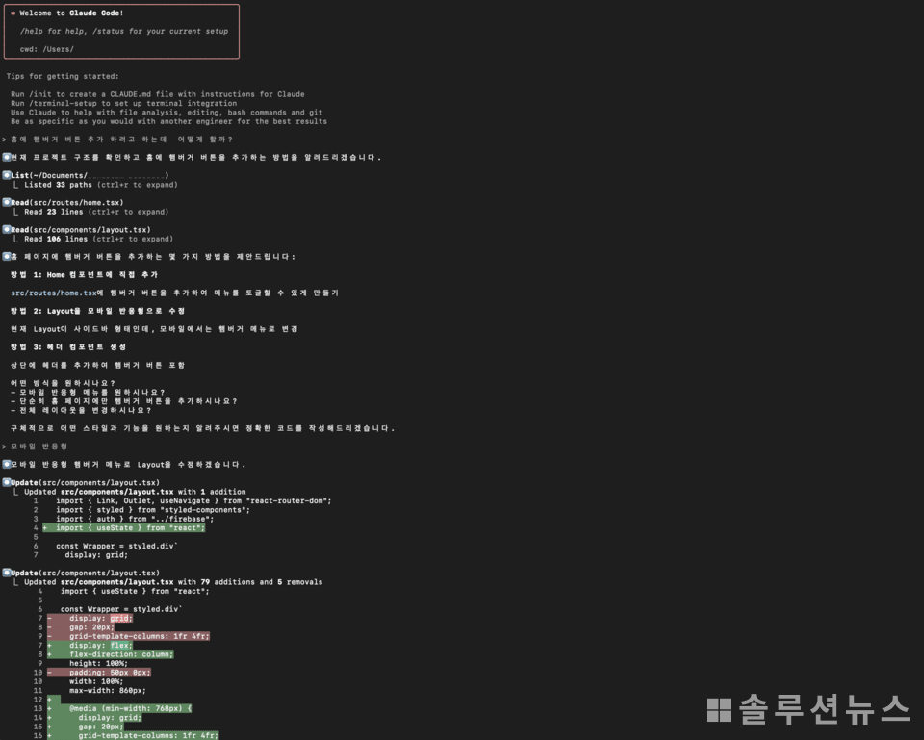Click the "import { auth } from ../firebase" line
This screenshot has height=740, width=924.
(x=135, y=519)
